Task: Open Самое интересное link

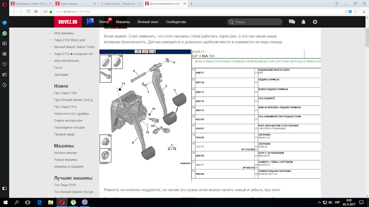Action: click(68, 120)
